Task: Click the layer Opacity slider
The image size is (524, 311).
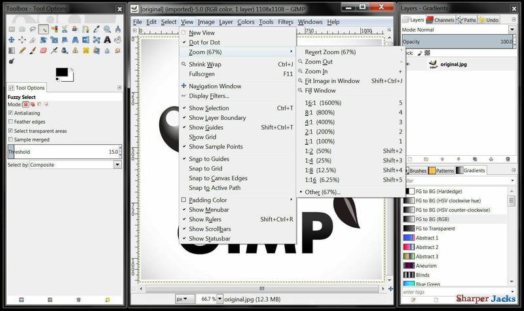Action: tap(457, 42)
